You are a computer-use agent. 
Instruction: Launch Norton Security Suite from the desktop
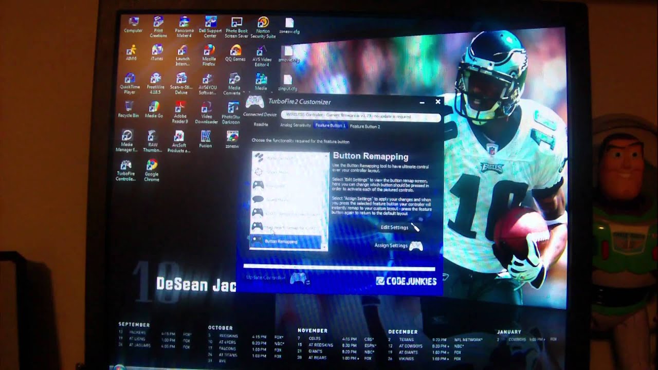coord(263,27)
